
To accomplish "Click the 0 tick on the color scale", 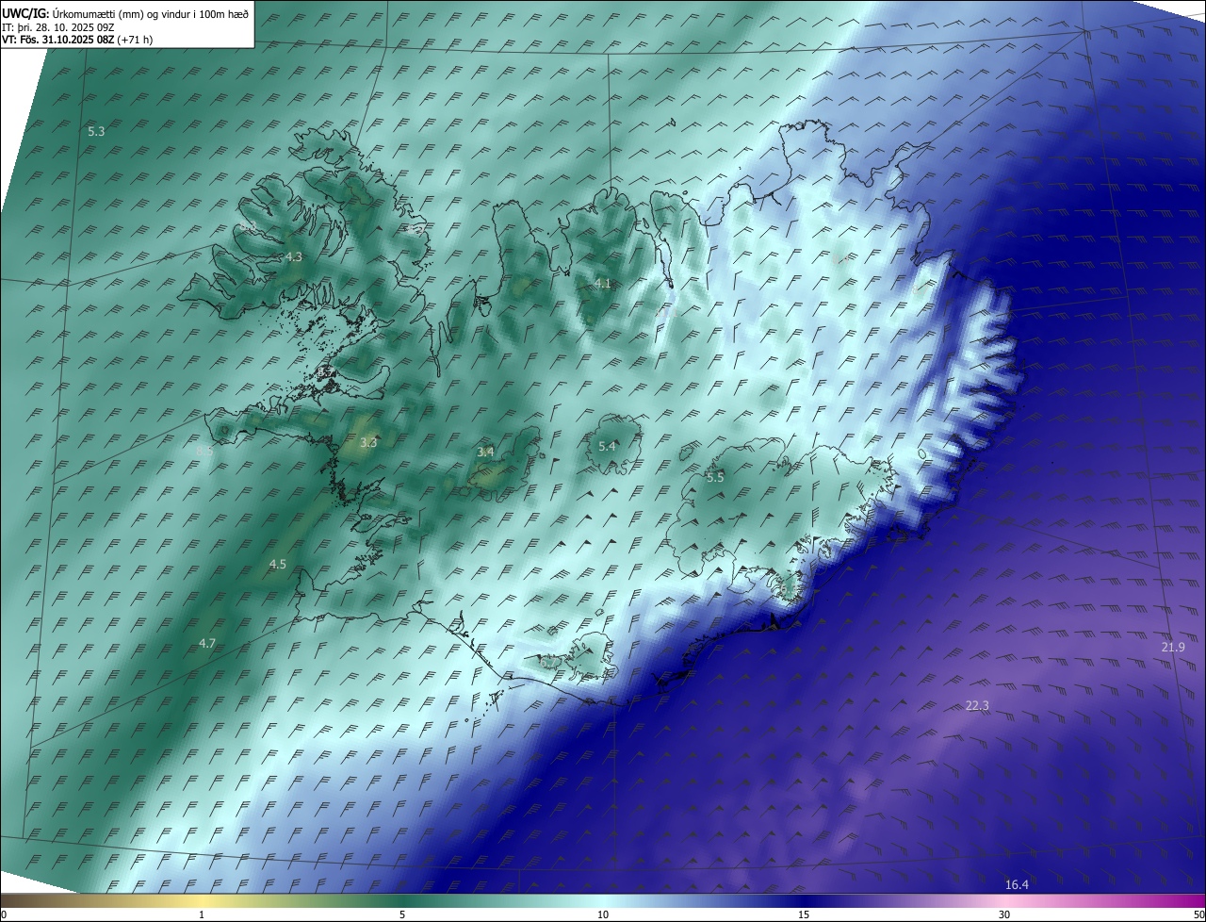I will [4, 914].
